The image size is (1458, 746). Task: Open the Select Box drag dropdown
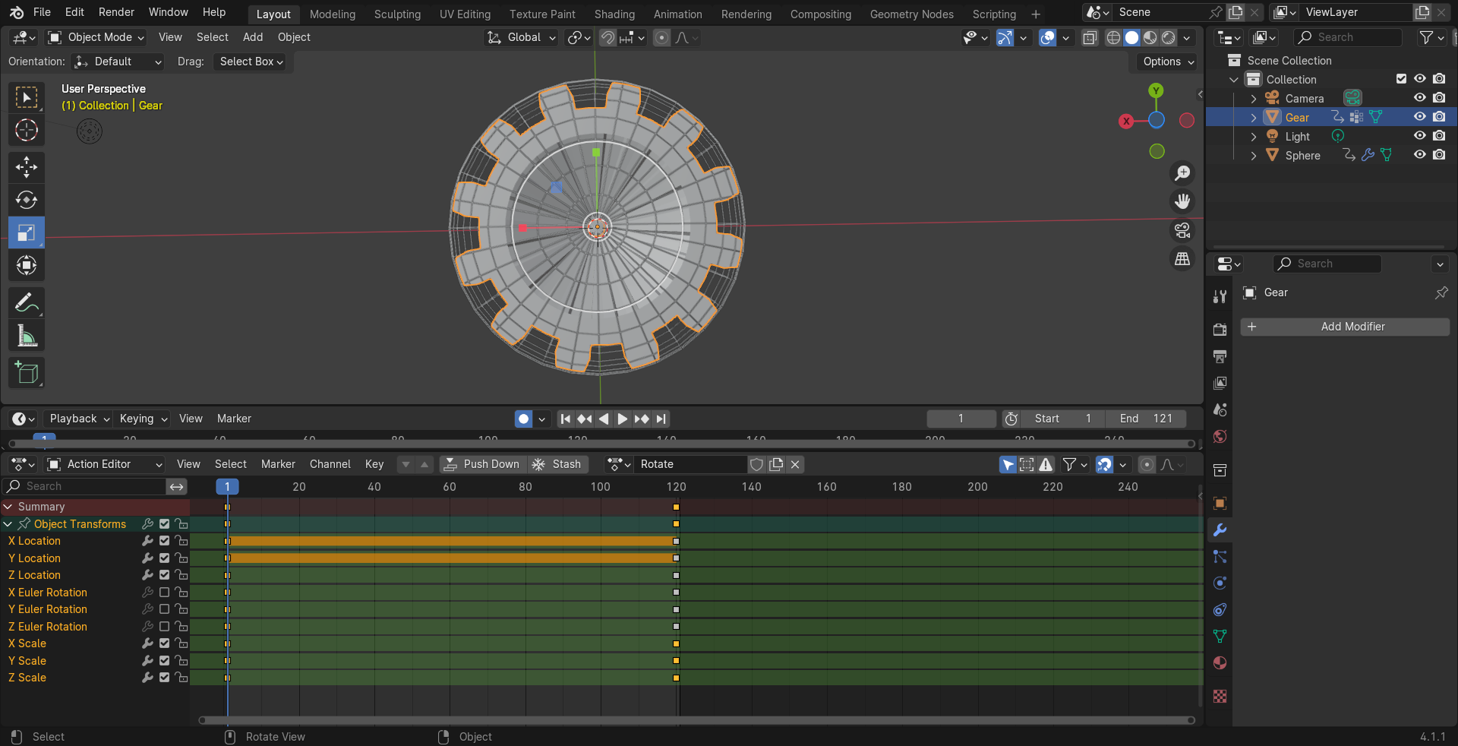(251, 62)
